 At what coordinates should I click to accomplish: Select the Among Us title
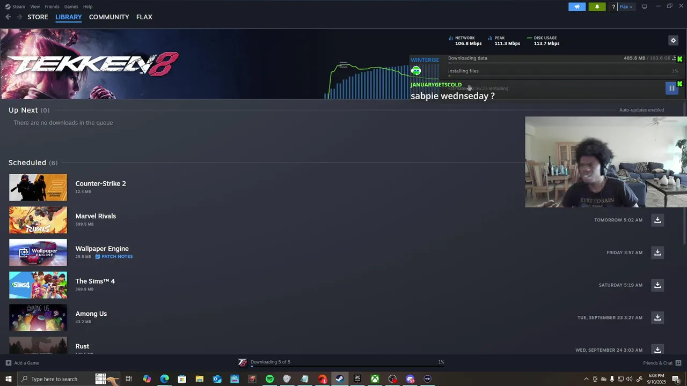91,314
